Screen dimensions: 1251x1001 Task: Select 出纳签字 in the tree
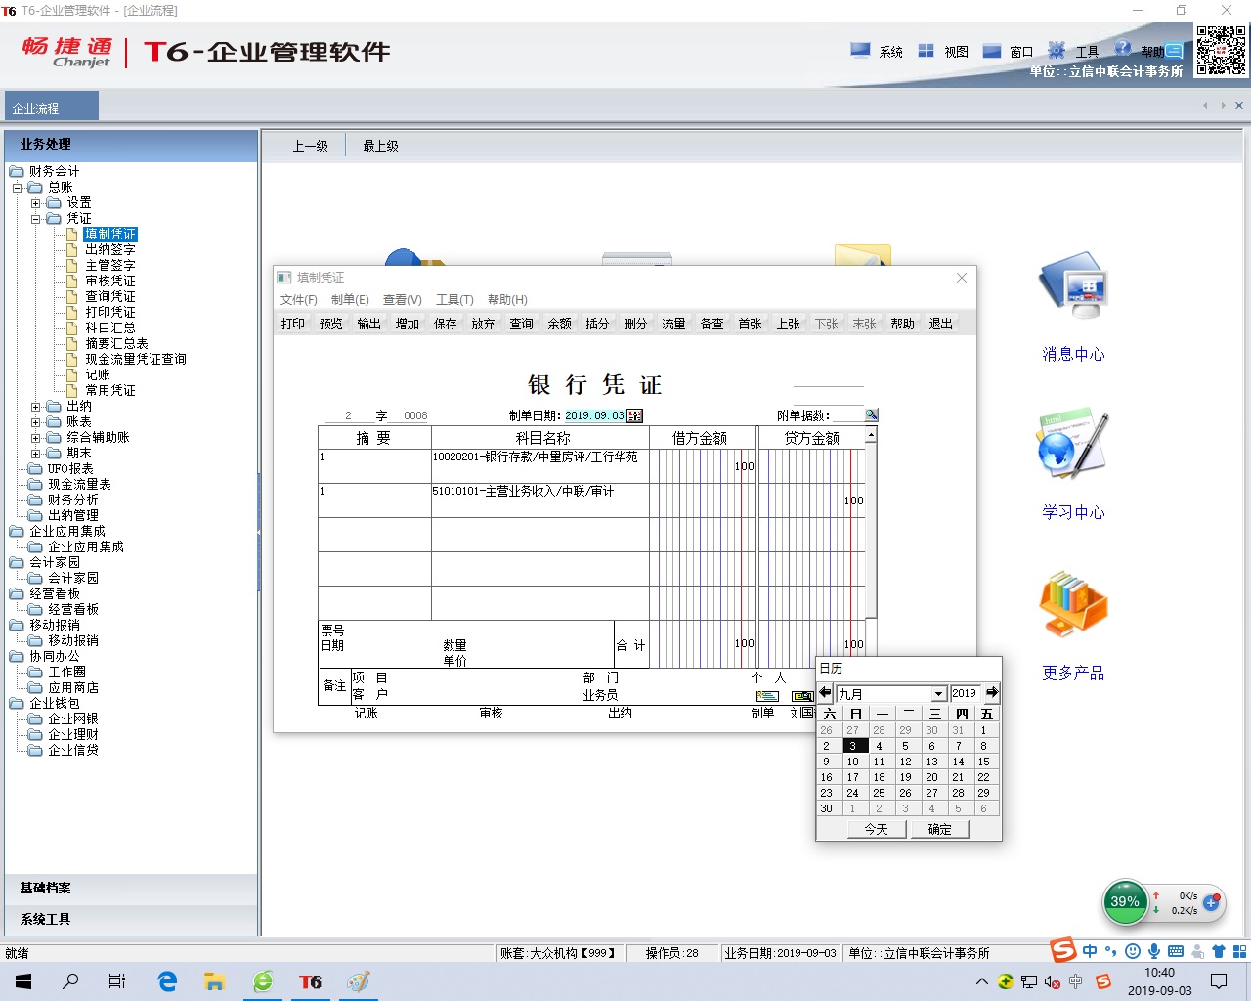tap(109, 250)
